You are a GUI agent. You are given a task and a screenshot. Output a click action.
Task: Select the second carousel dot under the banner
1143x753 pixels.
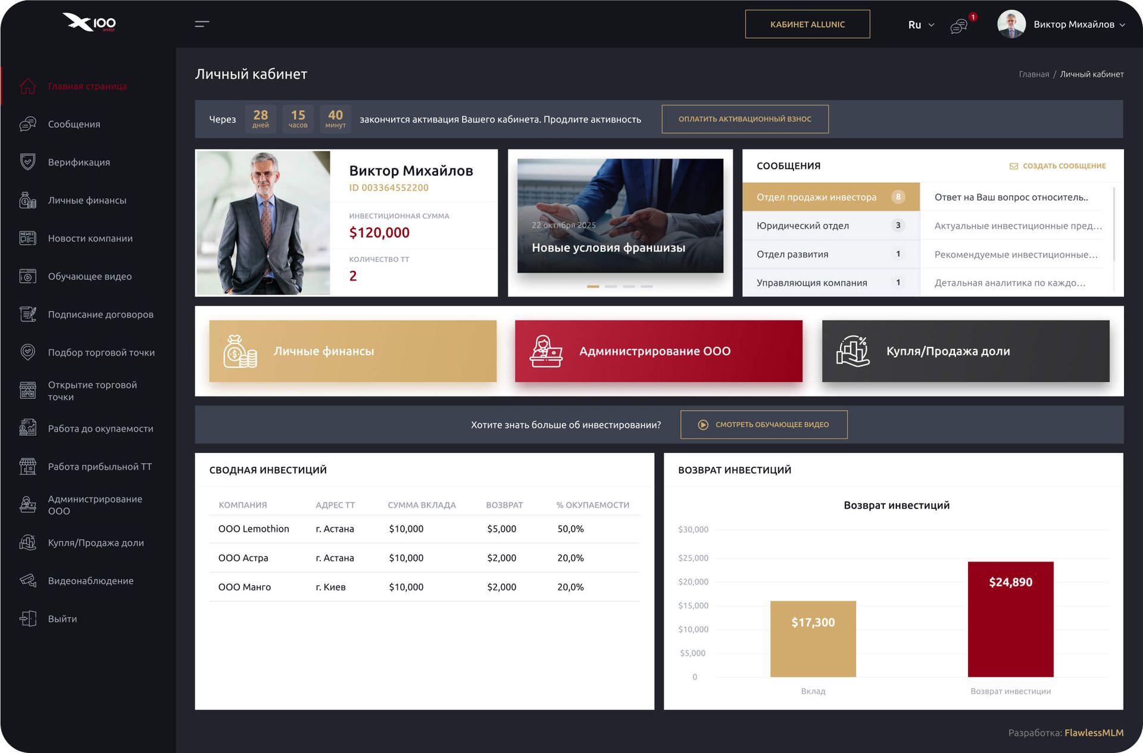(611, 286)
